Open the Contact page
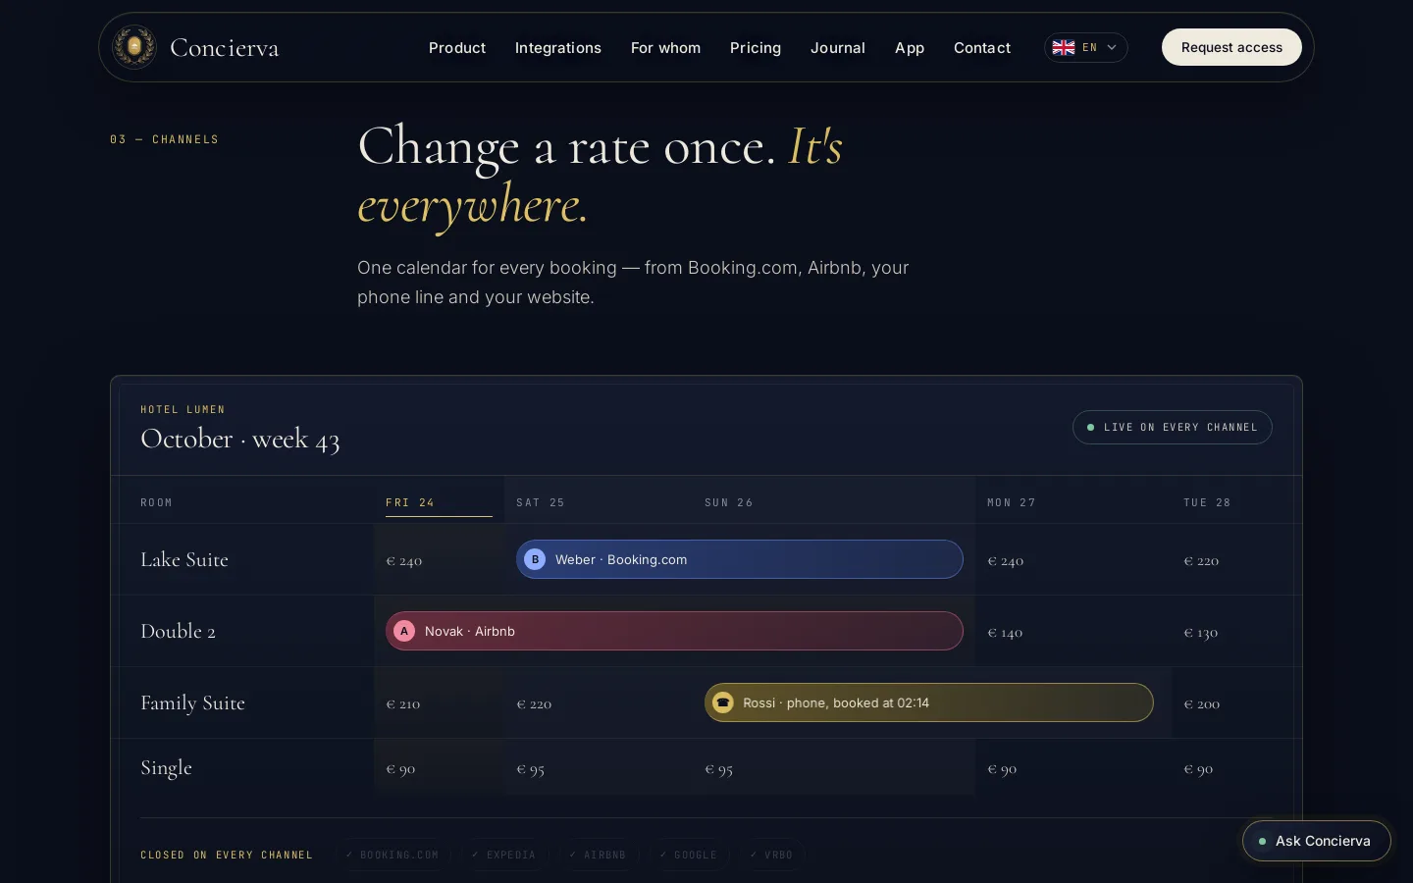This screenshot has width=1413, height=883. 982,47
